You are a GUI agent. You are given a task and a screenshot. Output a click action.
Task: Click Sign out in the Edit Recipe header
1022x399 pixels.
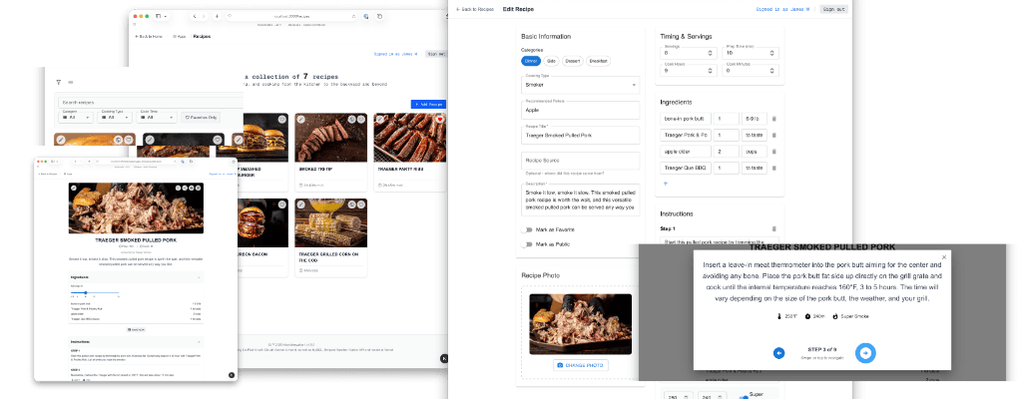832,9
